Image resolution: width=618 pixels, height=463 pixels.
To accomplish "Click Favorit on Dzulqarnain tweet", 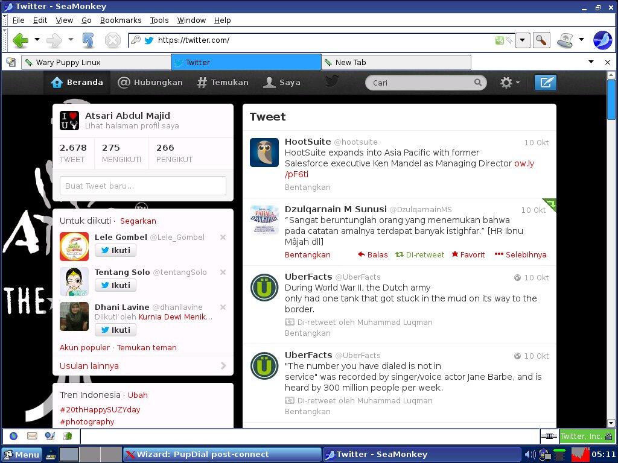I will [x=468, y=255].
